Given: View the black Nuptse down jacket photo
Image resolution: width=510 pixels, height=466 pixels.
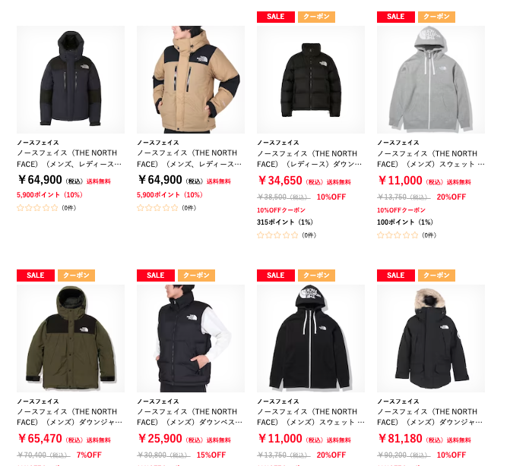Looking at the screenshot, I should coord(311,80).
